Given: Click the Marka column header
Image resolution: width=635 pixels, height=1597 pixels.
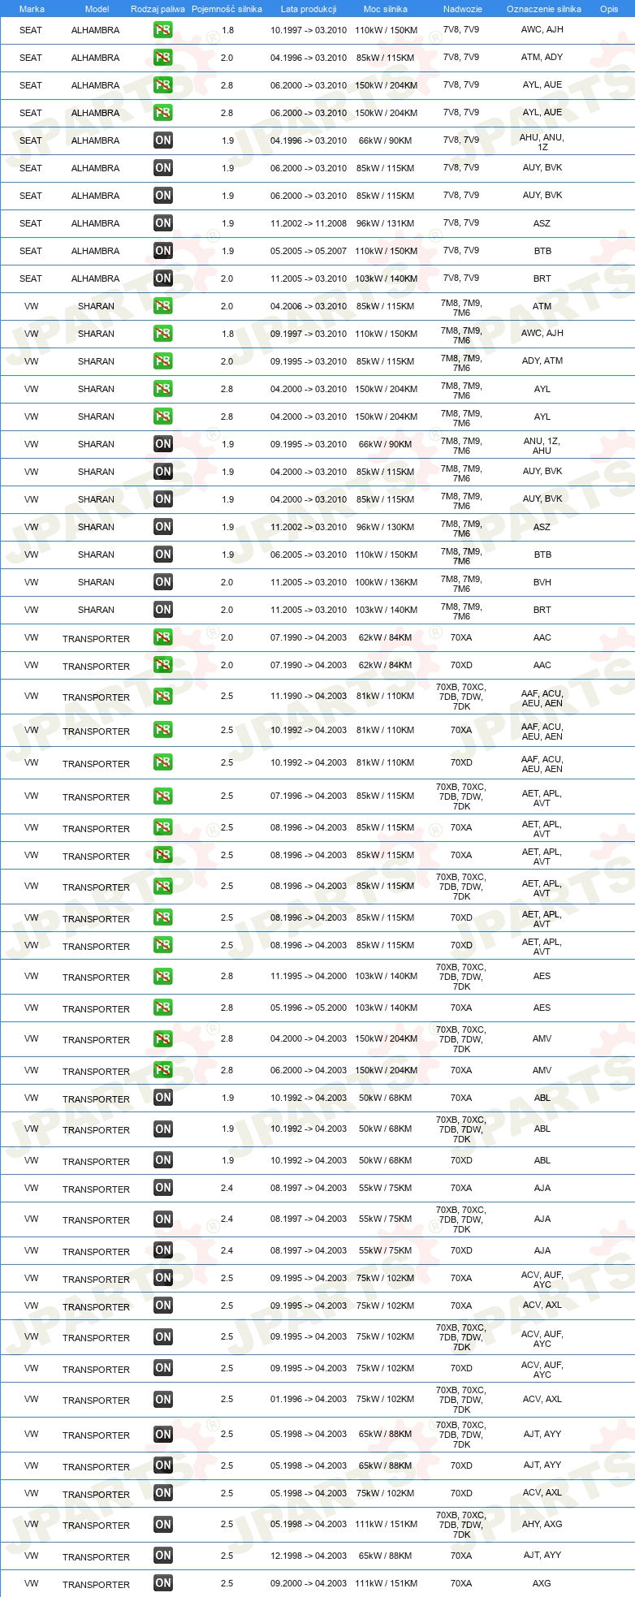Looking at the screenshot, I should click(x=32, y=9).
